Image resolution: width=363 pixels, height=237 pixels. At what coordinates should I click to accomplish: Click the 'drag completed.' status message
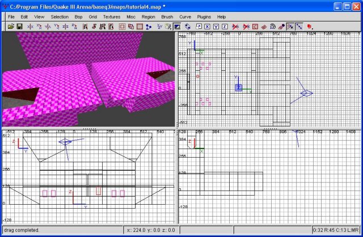[22, 230]
